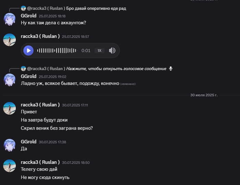This screenshot has width=240, height=185.
Task: Mute the voice message volume icon
Action: click(x=112, y=51)
